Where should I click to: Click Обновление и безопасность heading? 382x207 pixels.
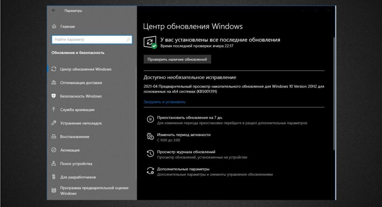pyautogui.click(x=78, y=52)
